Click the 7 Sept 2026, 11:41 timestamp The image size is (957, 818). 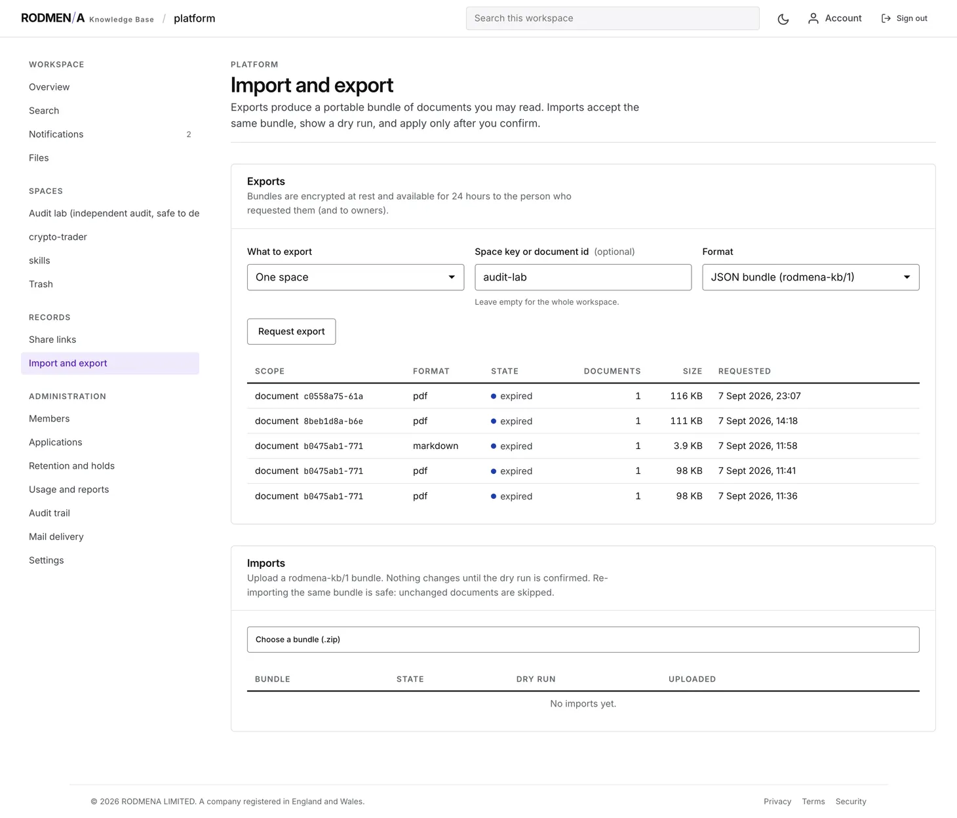(x=757, y=471)
